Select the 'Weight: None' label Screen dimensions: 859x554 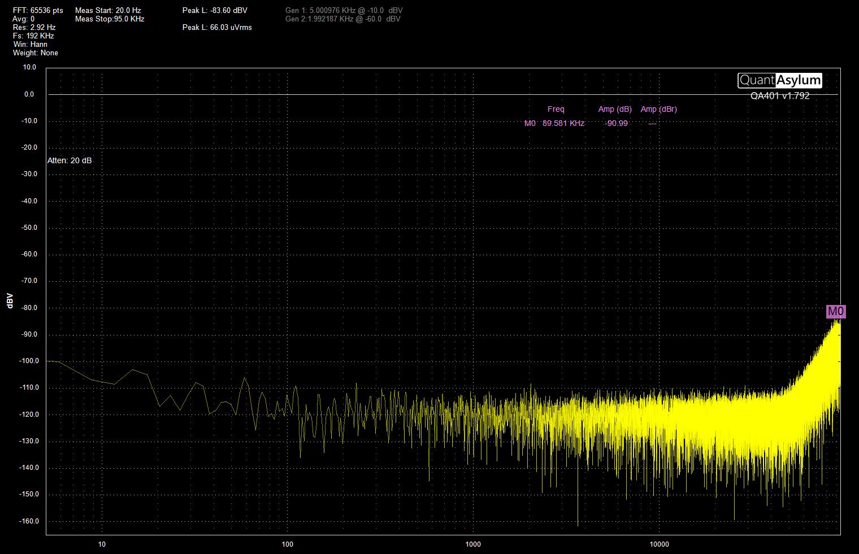tap(35, 53)
